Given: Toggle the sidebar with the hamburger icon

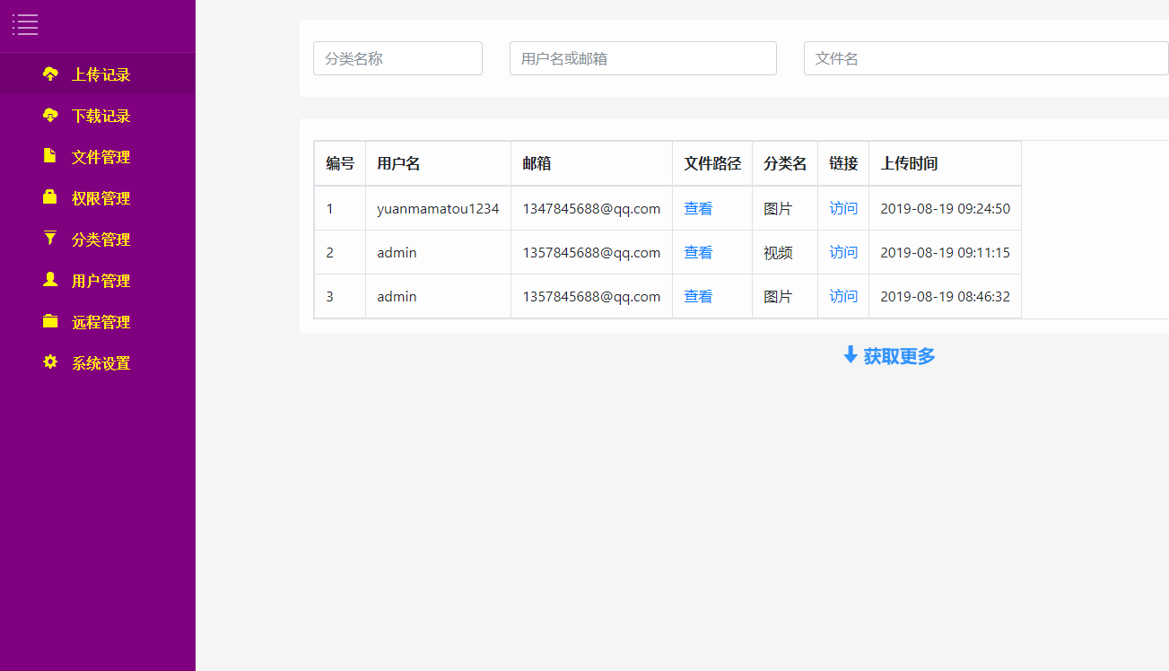Looking at the screenshot, I should coord(25,25).
